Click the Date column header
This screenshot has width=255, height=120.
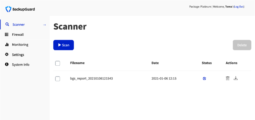click(x=155, y=63)
